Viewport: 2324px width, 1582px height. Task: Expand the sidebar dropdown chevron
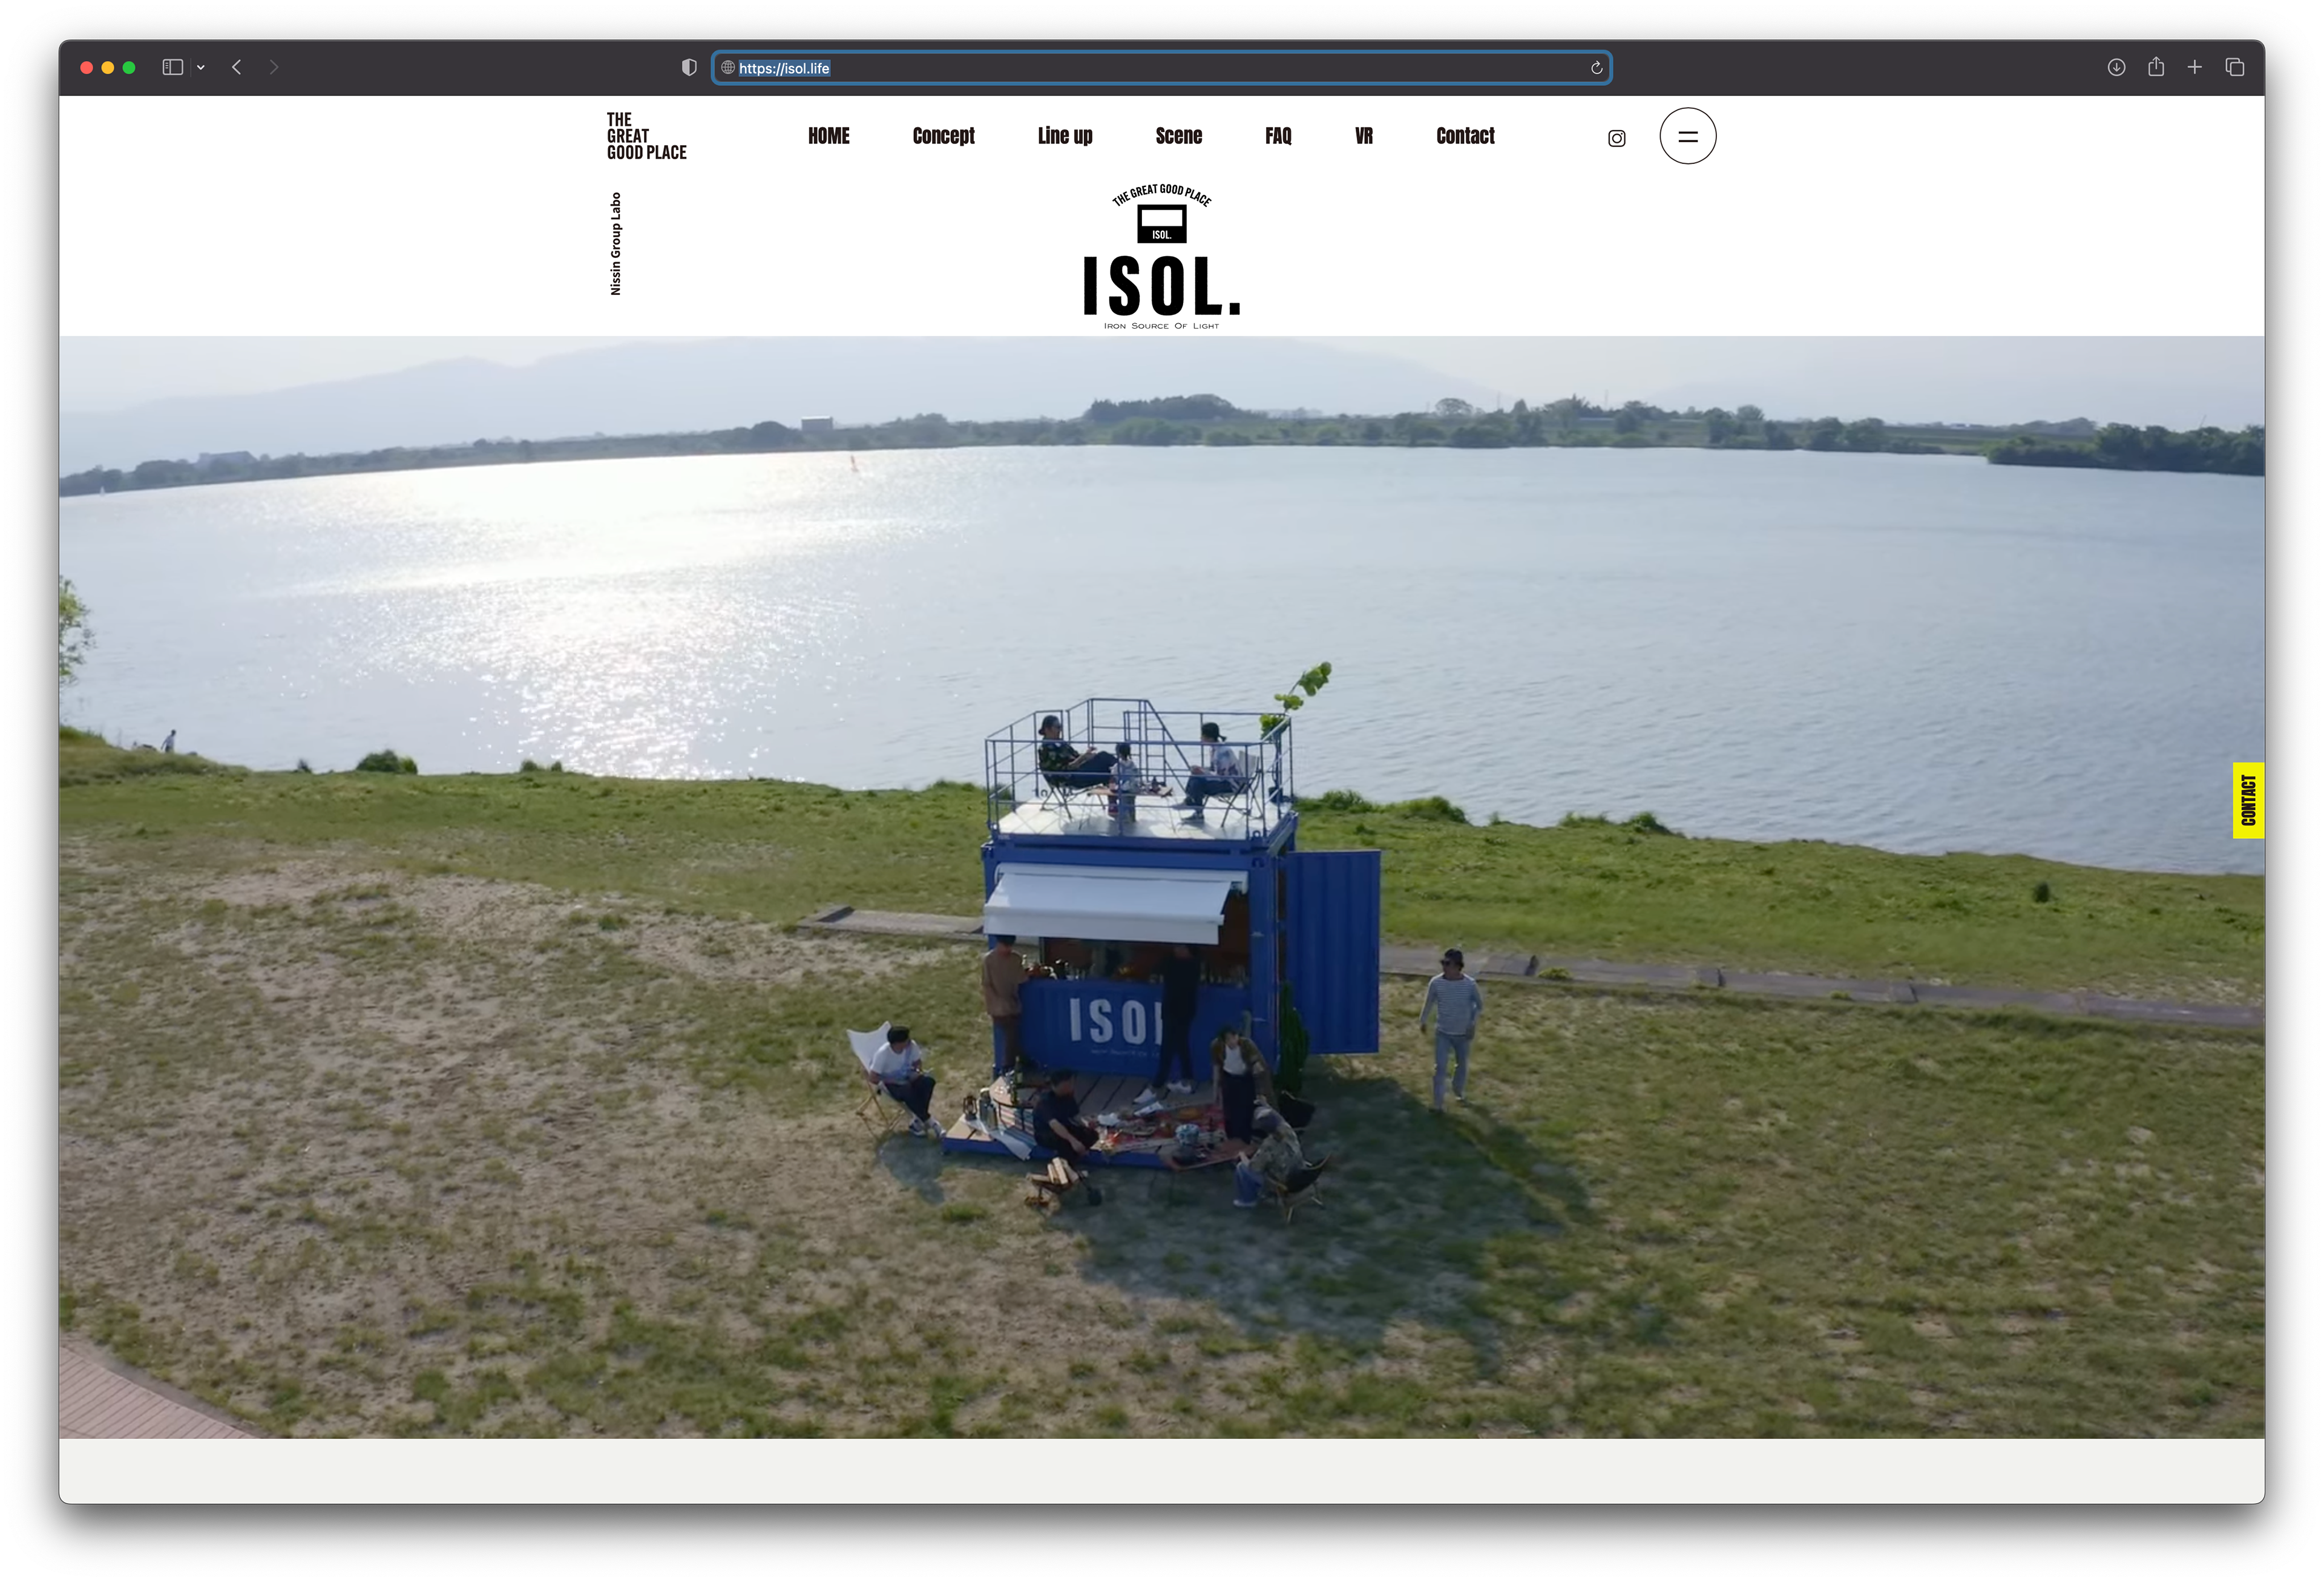[x=201, y=67]
